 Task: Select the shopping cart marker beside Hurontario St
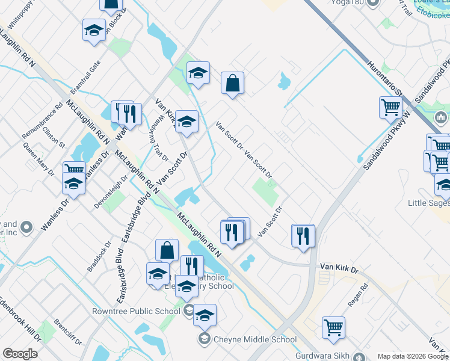[390, 109]
